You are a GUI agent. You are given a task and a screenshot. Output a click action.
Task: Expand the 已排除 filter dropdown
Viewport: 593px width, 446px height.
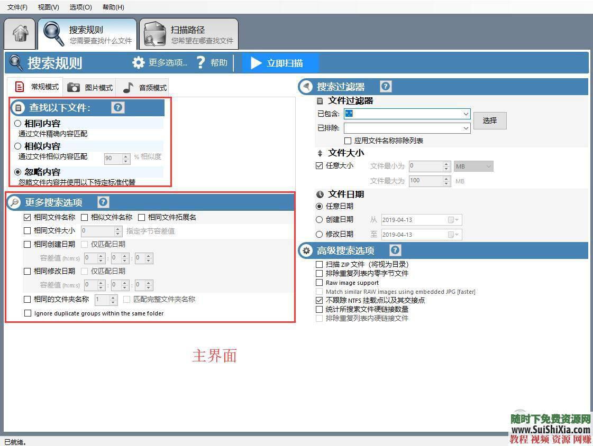pos(466,128)
